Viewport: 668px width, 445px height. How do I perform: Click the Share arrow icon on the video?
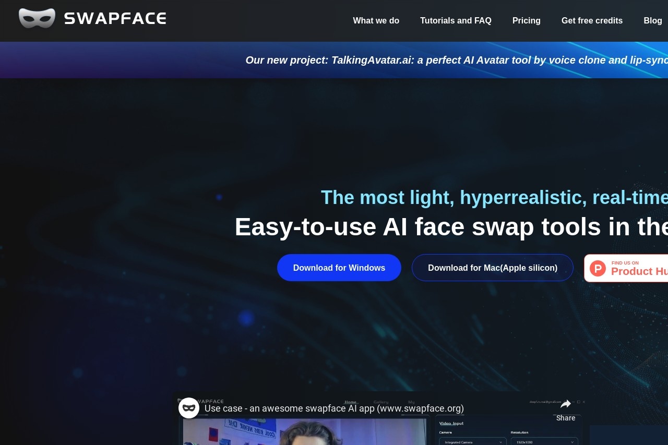[x=566, y=404]
